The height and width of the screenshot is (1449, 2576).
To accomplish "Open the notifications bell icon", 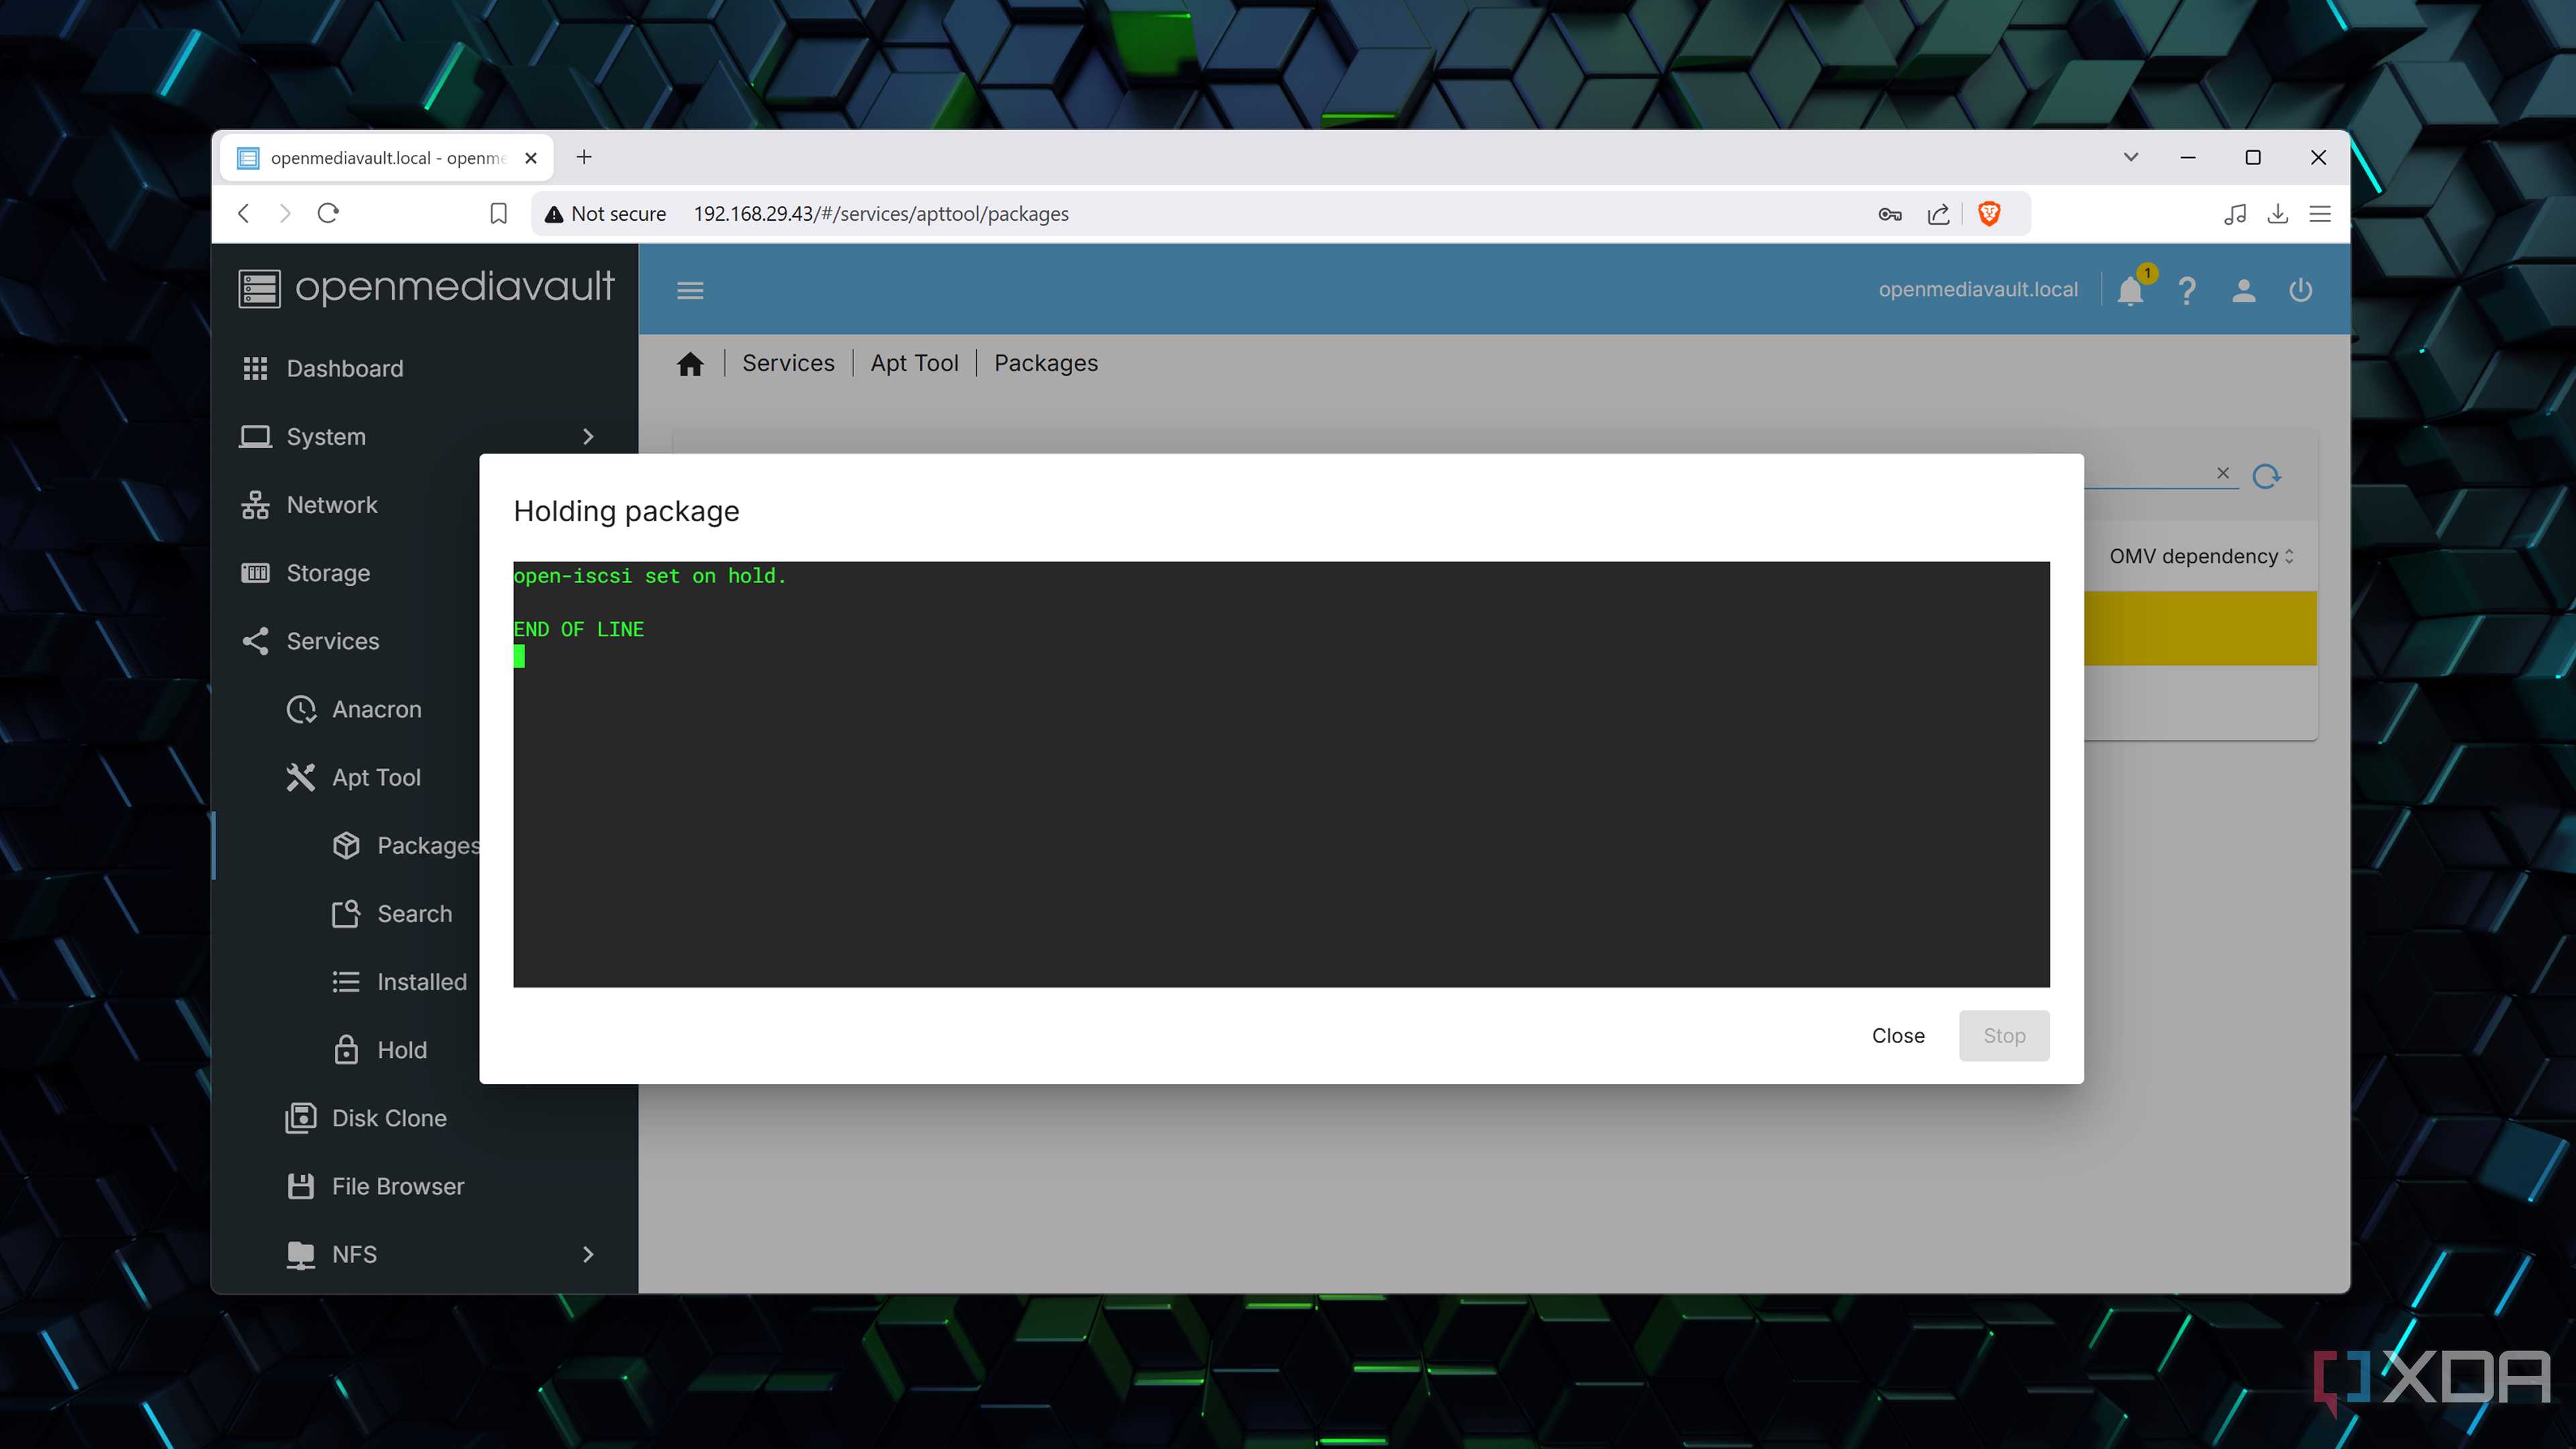I will [2130, 291].
